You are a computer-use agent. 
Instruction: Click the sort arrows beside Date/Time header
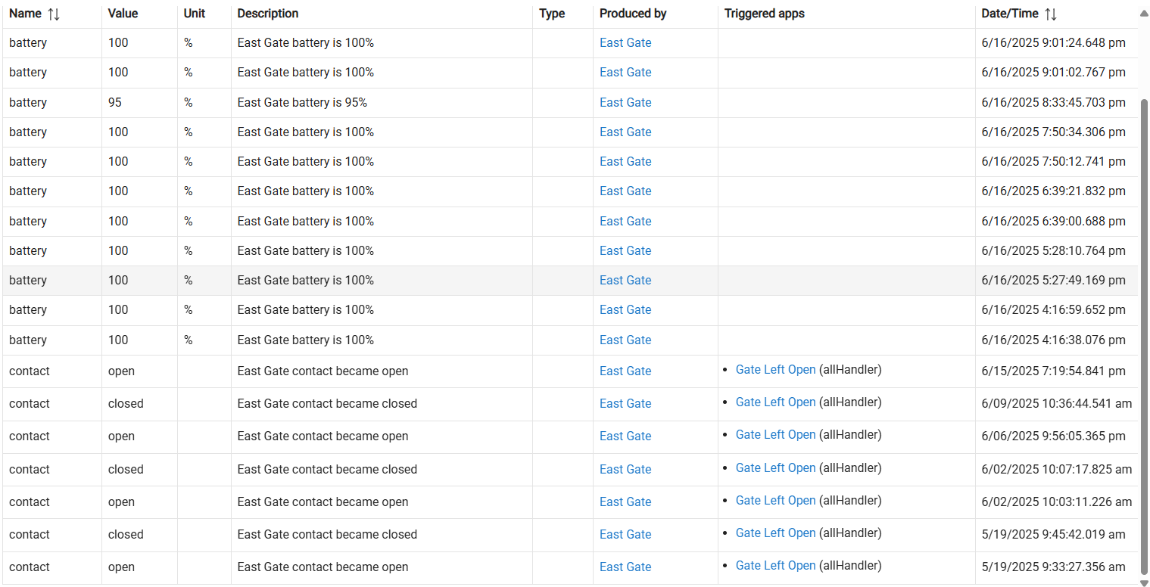pos(1051,14)
